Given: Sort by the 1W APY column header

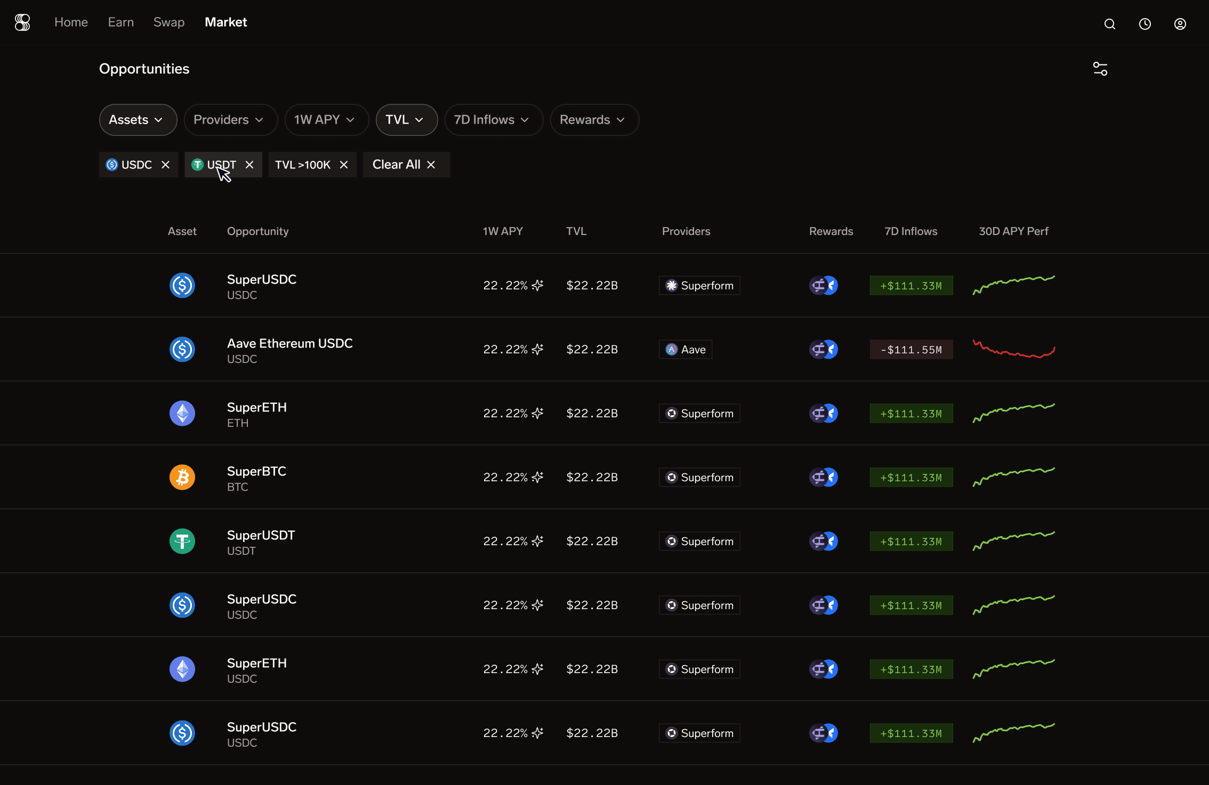Looking at the screenshot, I should [x=503, y=231].
